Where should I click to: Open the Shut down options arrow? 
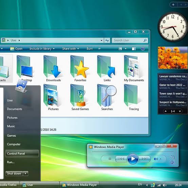(x=25, y=173)
